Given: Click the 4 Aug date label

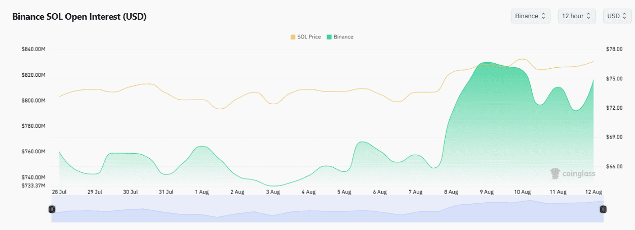Looking at the screenshot, I should point(308,192).
